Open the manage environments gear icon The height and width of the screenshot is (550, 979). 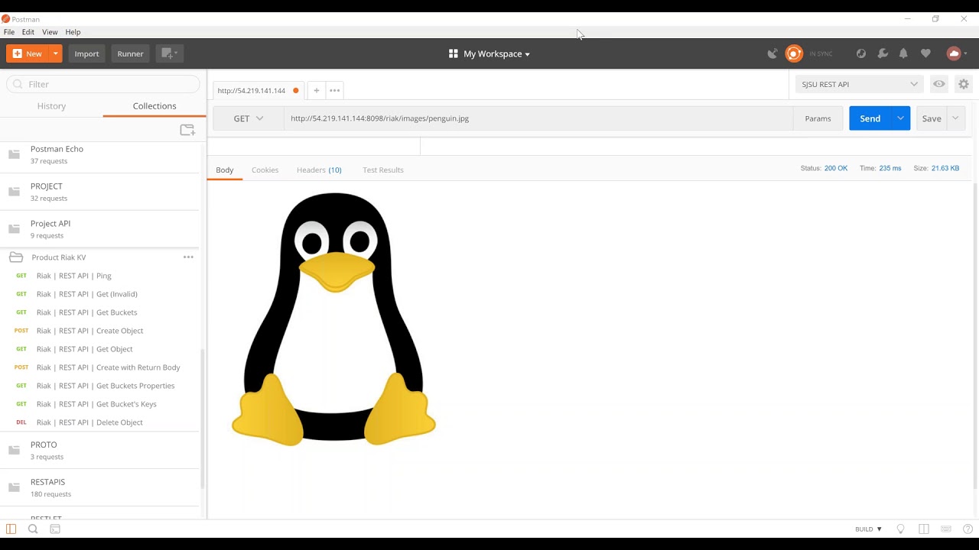tap(964, 84)
